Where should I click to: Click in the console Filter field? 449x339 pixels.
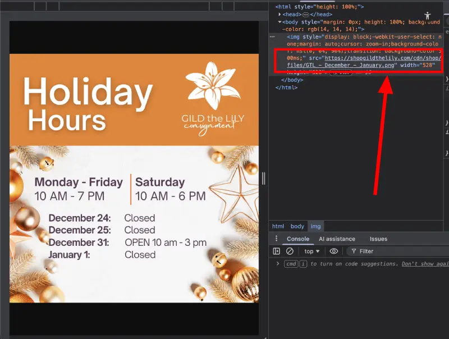click(x=393, y=251)
